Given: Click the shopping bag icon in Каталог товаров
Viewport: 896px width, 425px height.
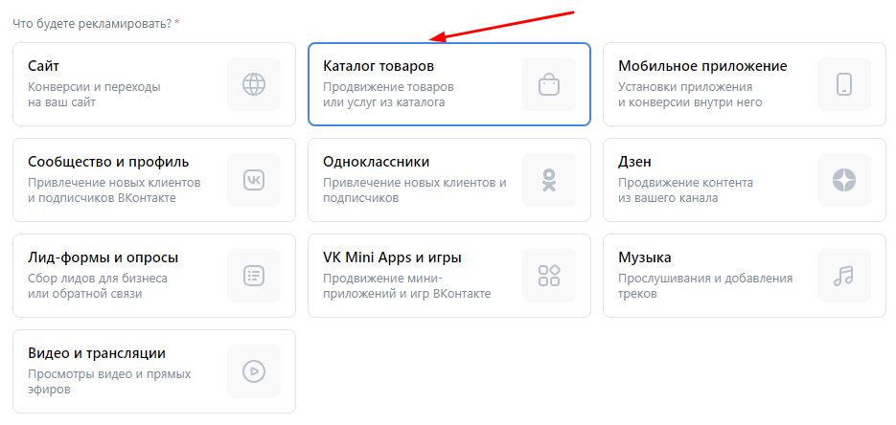Looking at the screenshot, I should click(x=549, y=84).
